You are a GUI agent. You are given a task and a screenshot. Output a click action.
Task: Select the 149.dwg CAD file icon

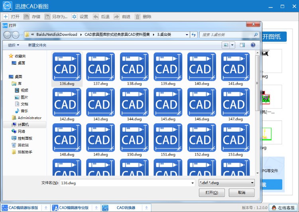point(100,138)
